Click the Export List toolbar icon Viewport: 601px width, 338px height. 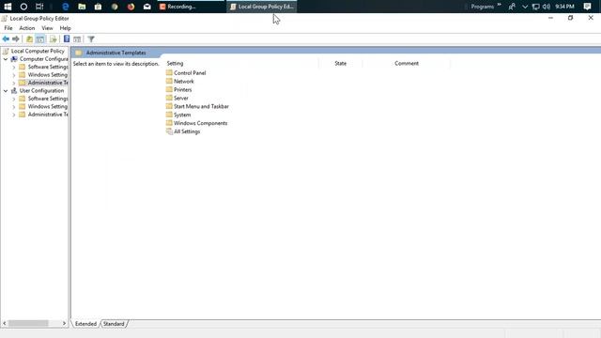click(54, 39)
